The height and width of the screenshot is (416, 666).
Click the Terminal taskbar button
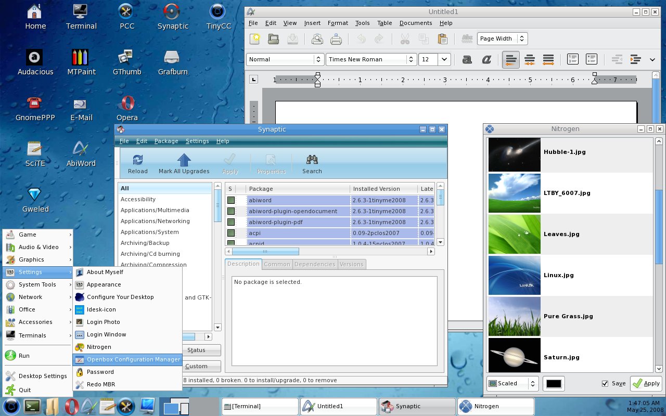coord(260,406)
